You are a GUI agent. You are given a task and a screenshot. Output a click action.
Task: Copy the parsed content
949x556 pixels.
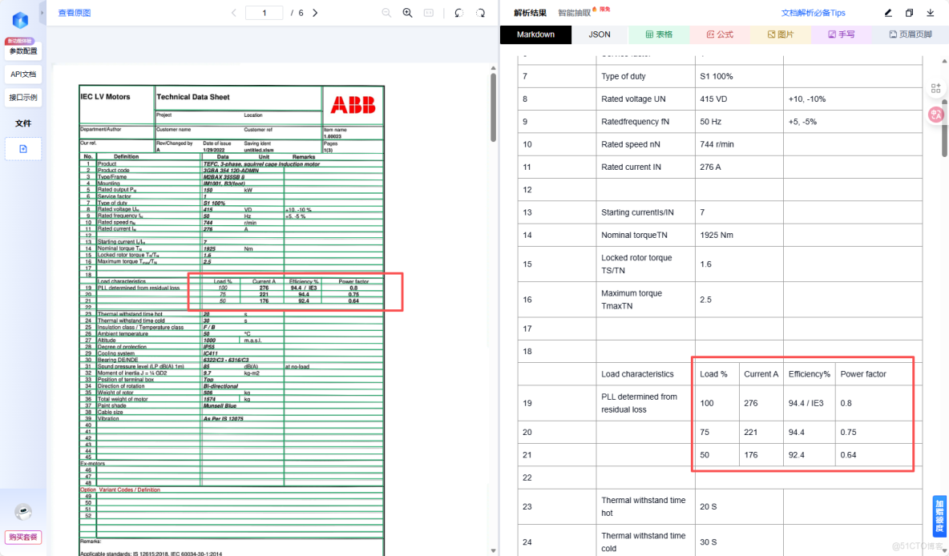(x=909, y=13)
